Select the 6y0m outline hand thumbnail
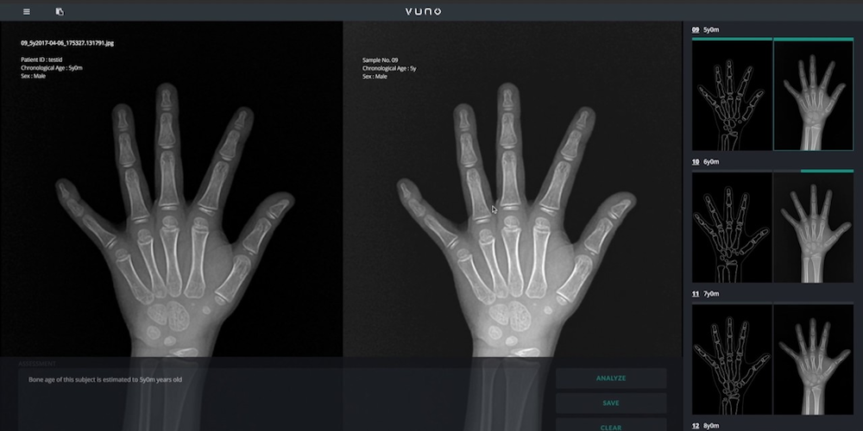Screen dimensions: 863x431 pos(732,227)
